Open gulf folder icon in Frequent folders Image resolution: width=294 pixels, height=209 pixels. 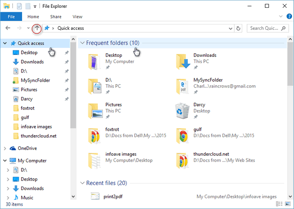coord(182,136)
